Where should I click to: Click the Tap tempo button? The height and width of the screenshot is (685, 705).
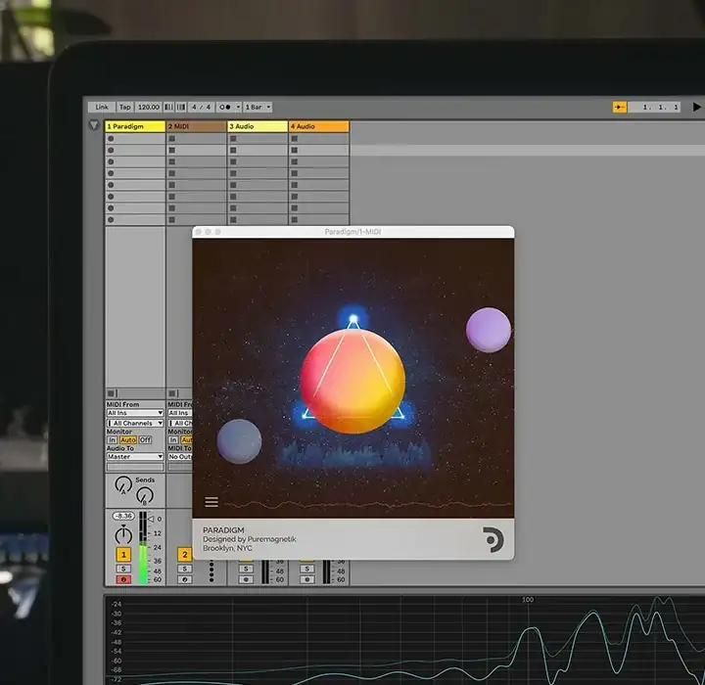(125, 107)
